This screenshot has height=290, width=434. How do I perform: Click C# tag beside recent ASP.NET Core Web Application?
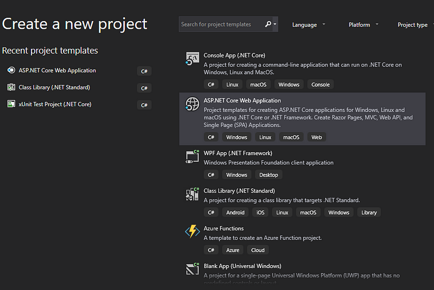click(144, 71)
